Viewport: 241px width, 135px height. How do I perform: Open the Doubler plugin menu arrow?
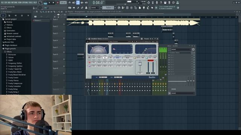tap(87, 39)
